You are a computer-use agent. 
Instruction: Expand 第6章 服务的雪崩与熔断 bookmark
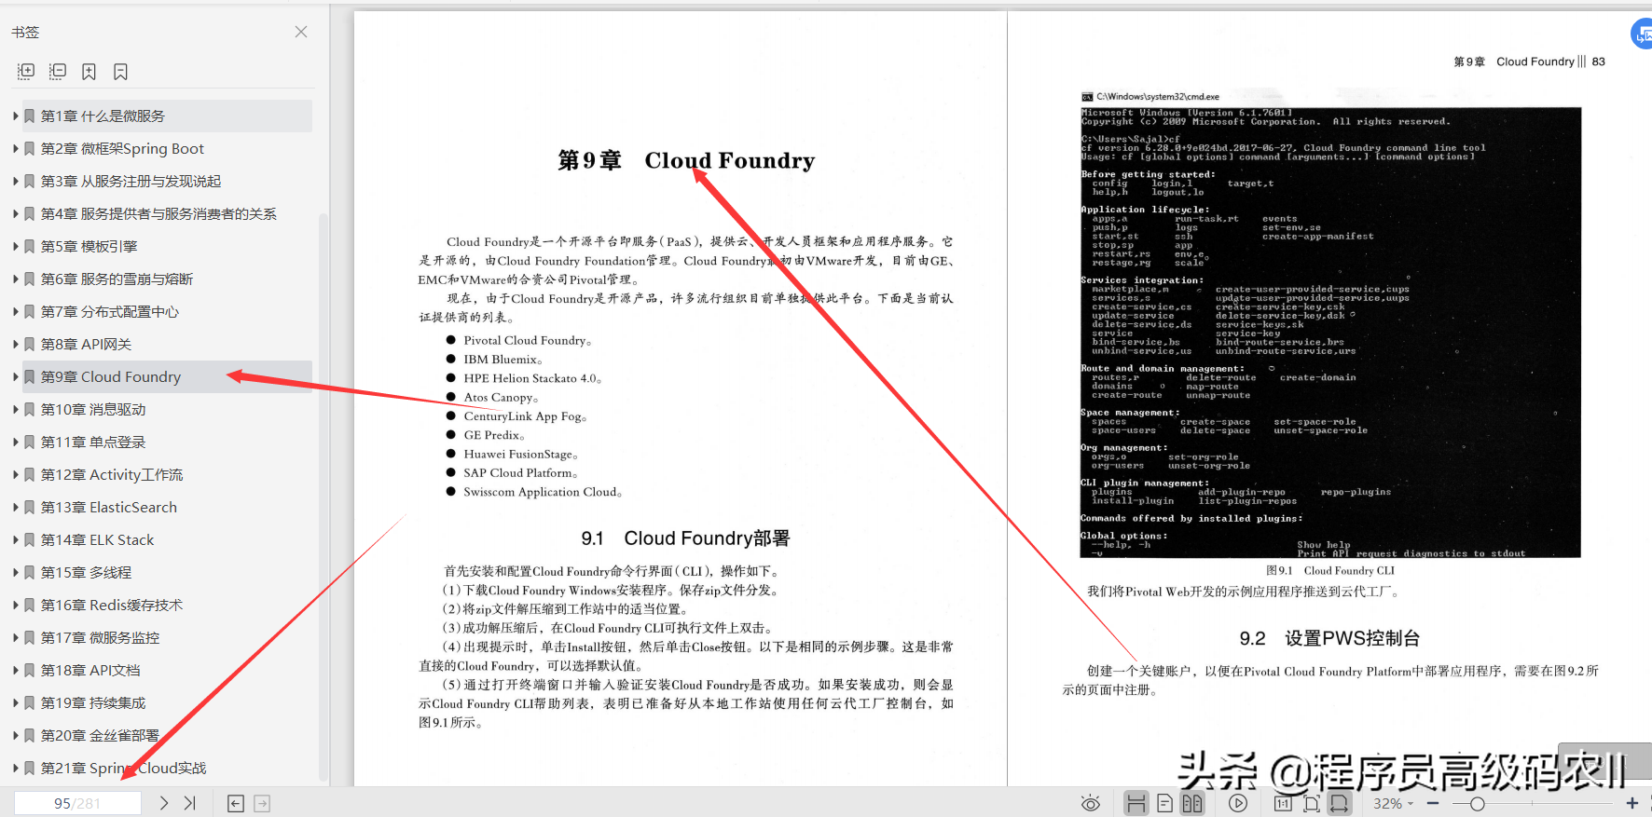tap(16, 279)
